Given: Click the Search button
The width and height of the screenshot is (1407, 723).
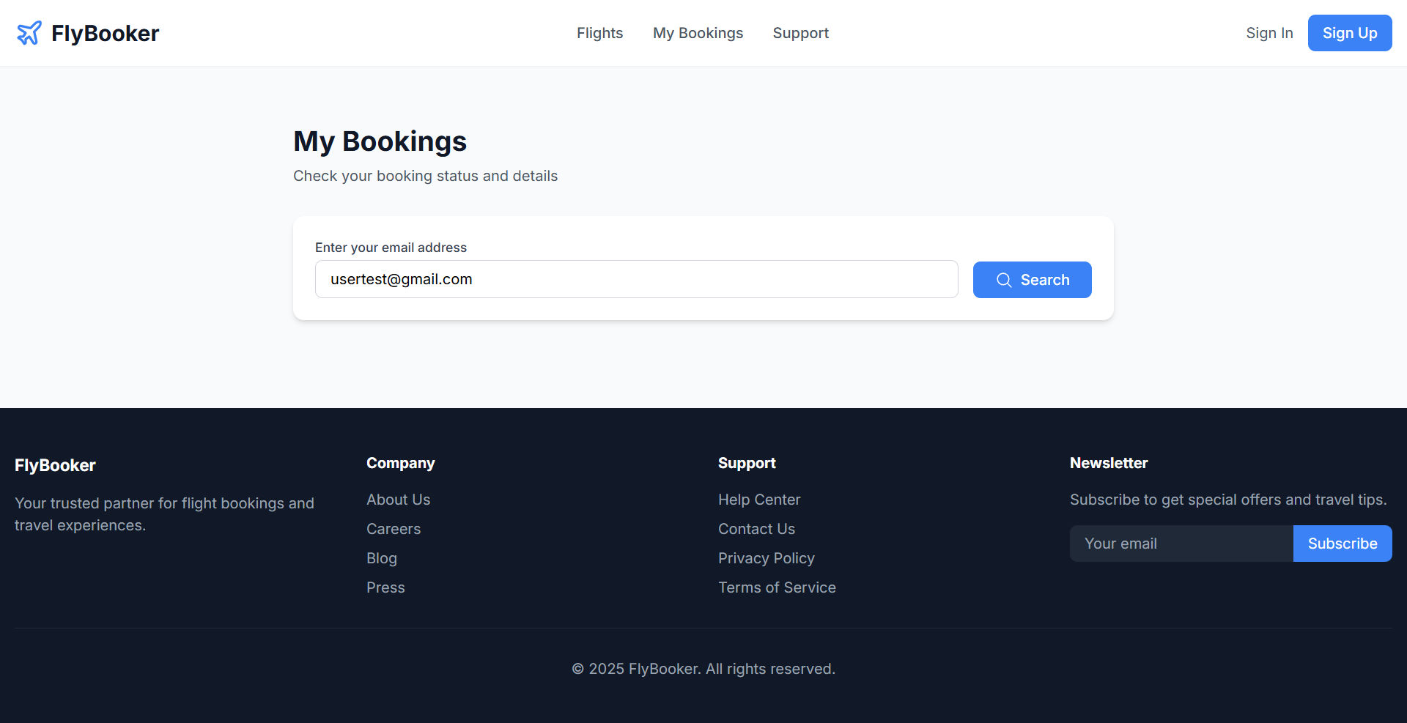Looking at the screenshot, I should [x=1032, y=280].
